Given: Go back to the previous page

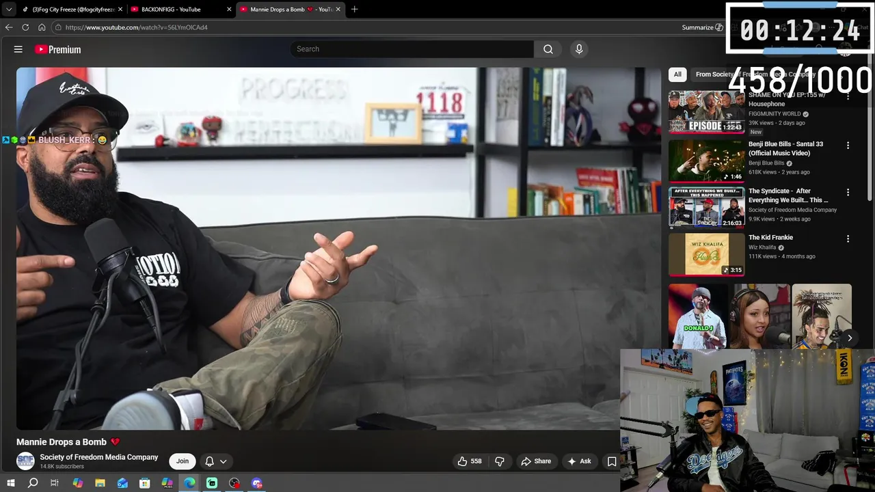Looking at the screenshot, I should pos(9,27).
